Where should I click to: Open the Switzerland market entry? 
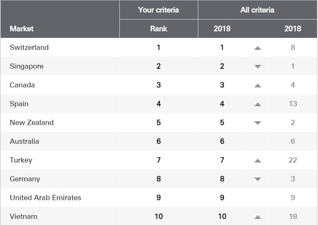[x=29, y=47]
